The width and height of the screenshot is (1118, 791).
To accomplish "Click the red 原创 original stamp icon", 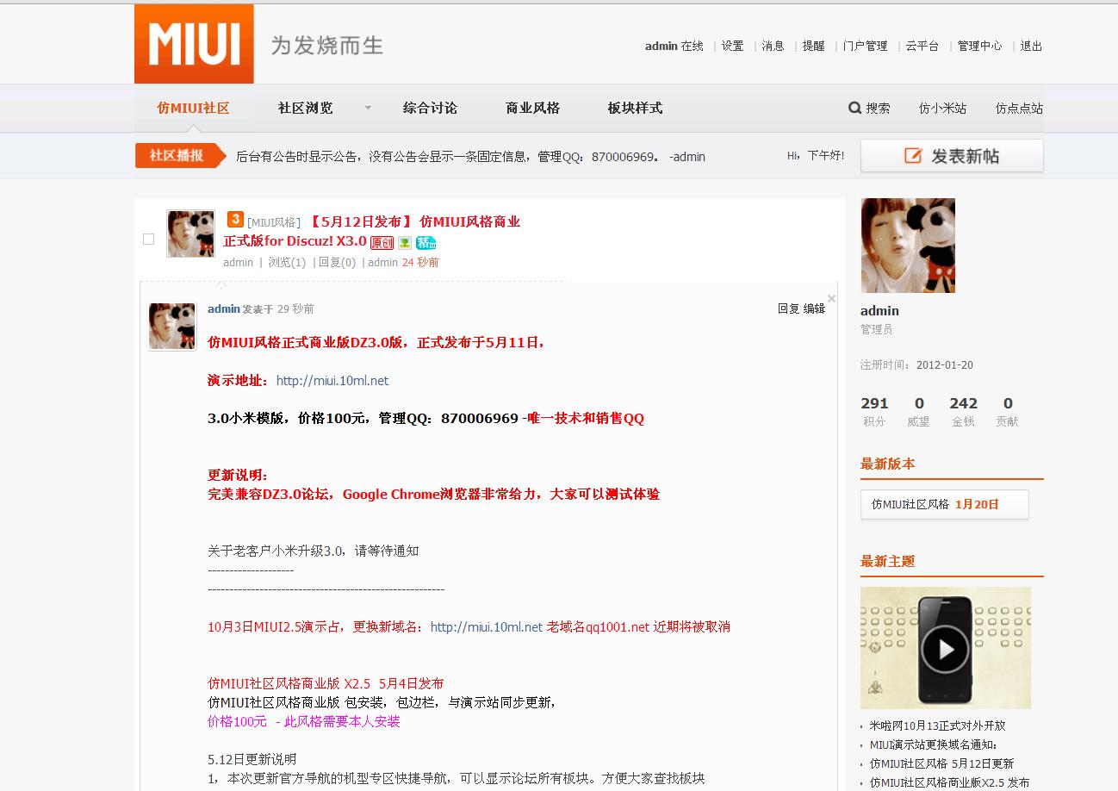I will (x=382, y=243).
